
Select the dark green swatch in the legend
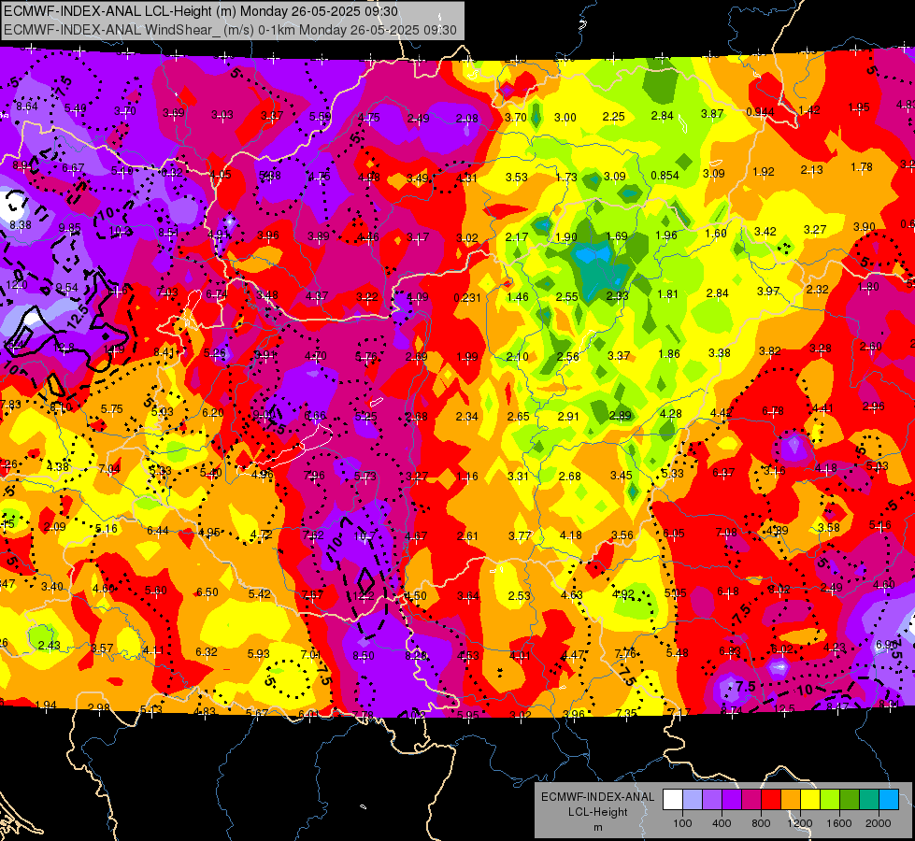click(x=850, y=799)
